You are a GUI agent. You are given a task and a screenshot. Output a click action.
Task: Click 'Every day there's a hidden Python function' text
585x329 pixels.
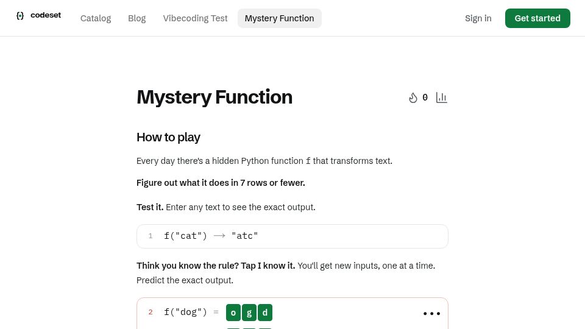(x=220, y=161)
